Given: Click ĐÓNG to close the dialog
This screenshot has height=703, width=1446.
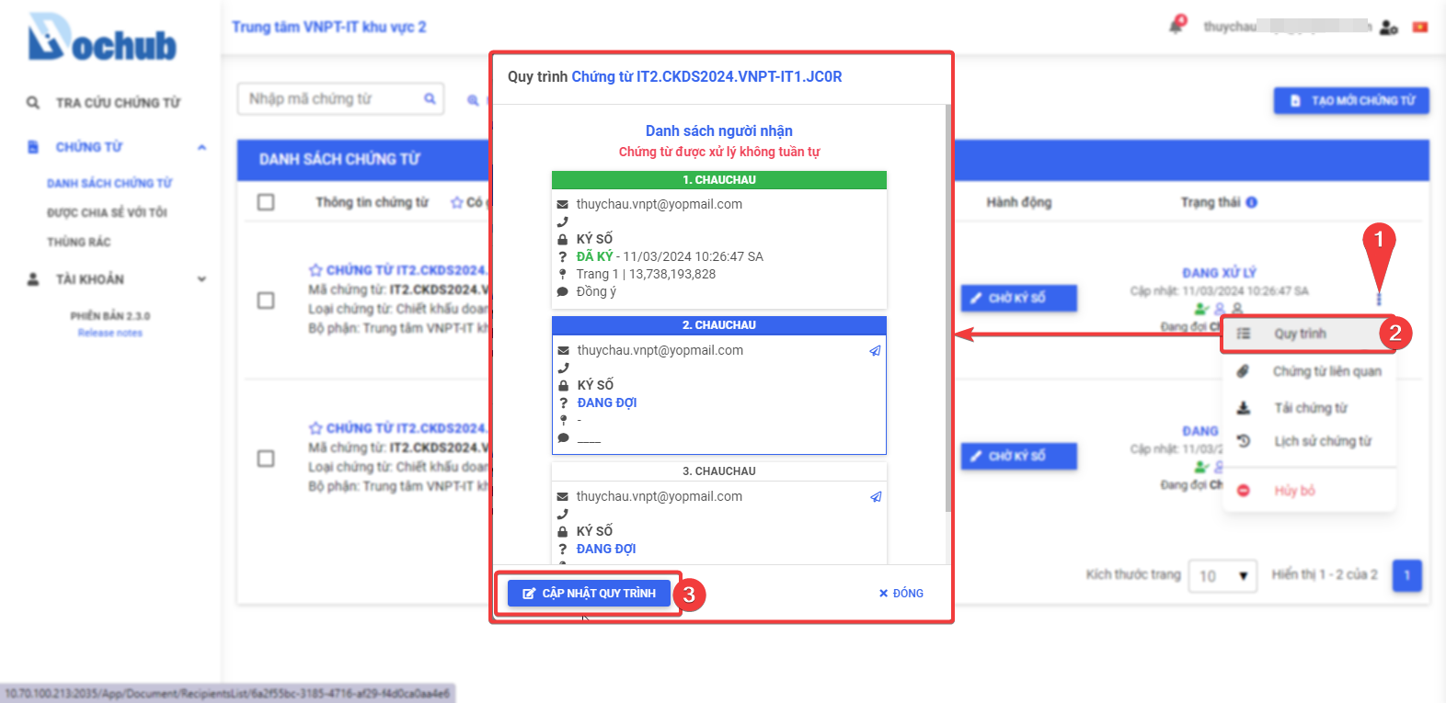Looking at the screenshot, I should [901, 594].
